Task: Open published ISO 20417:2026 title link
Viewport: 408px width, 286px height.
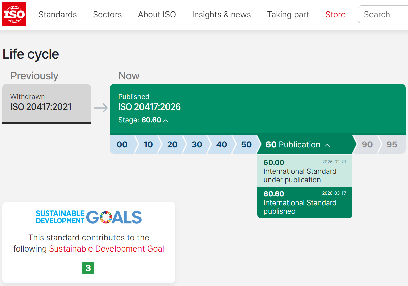Action: click(149, 107)
